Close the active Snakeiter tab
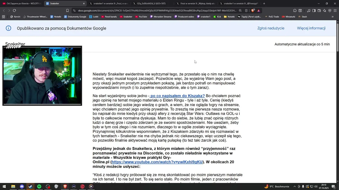The width and height of the screenshot is (339, 190). click(x=84, y=3)
